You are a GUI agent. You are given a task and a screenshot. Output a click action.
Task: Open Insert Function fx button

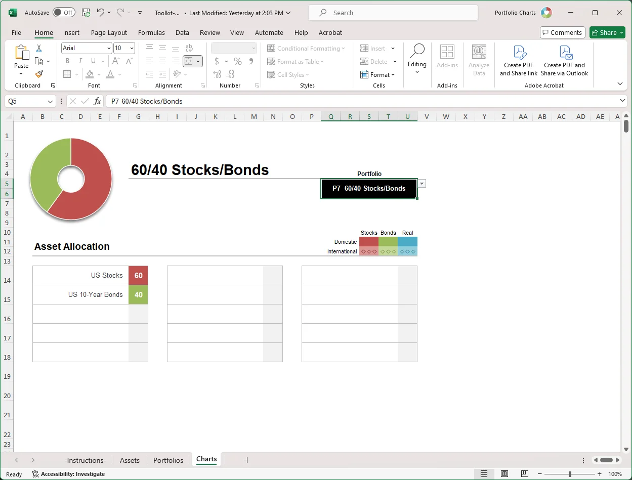point(98,101)
